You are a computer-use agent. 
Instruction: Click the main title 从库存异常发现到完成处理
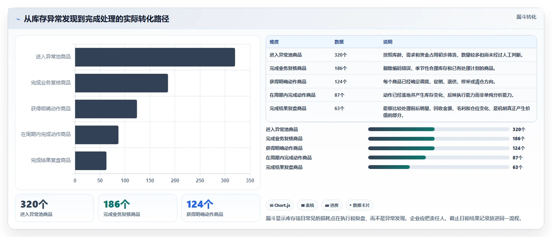pyautogui.click(x=96, y=19)
